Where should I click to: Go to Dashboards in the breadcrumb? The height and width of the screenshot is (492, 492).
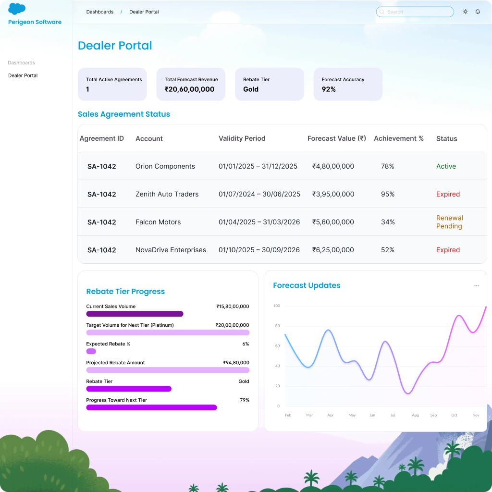click(100, 12)
